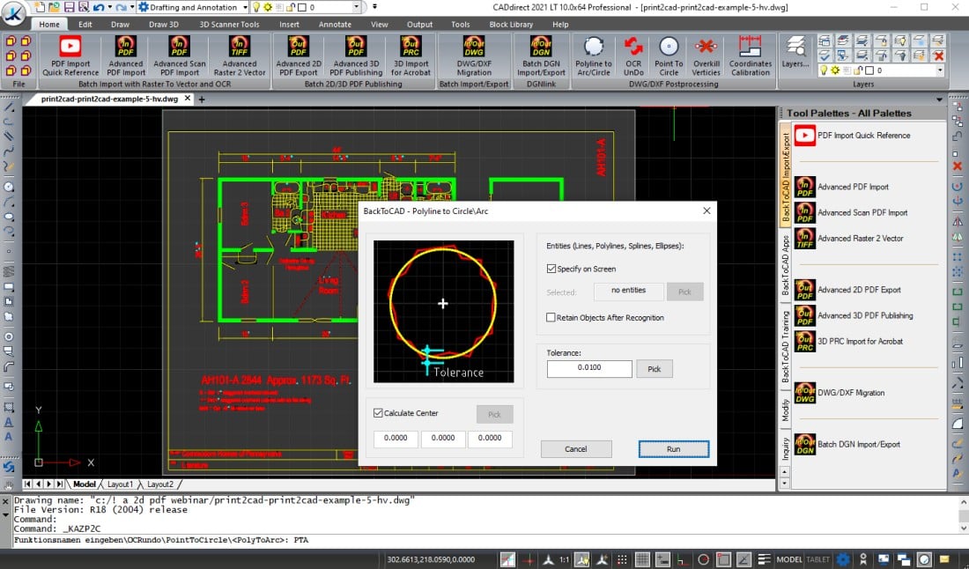The width and height of the screenshot is (969, 569).
Task: Click first center coordinate field
Action: pyautogui.click(x=396, y=438)
